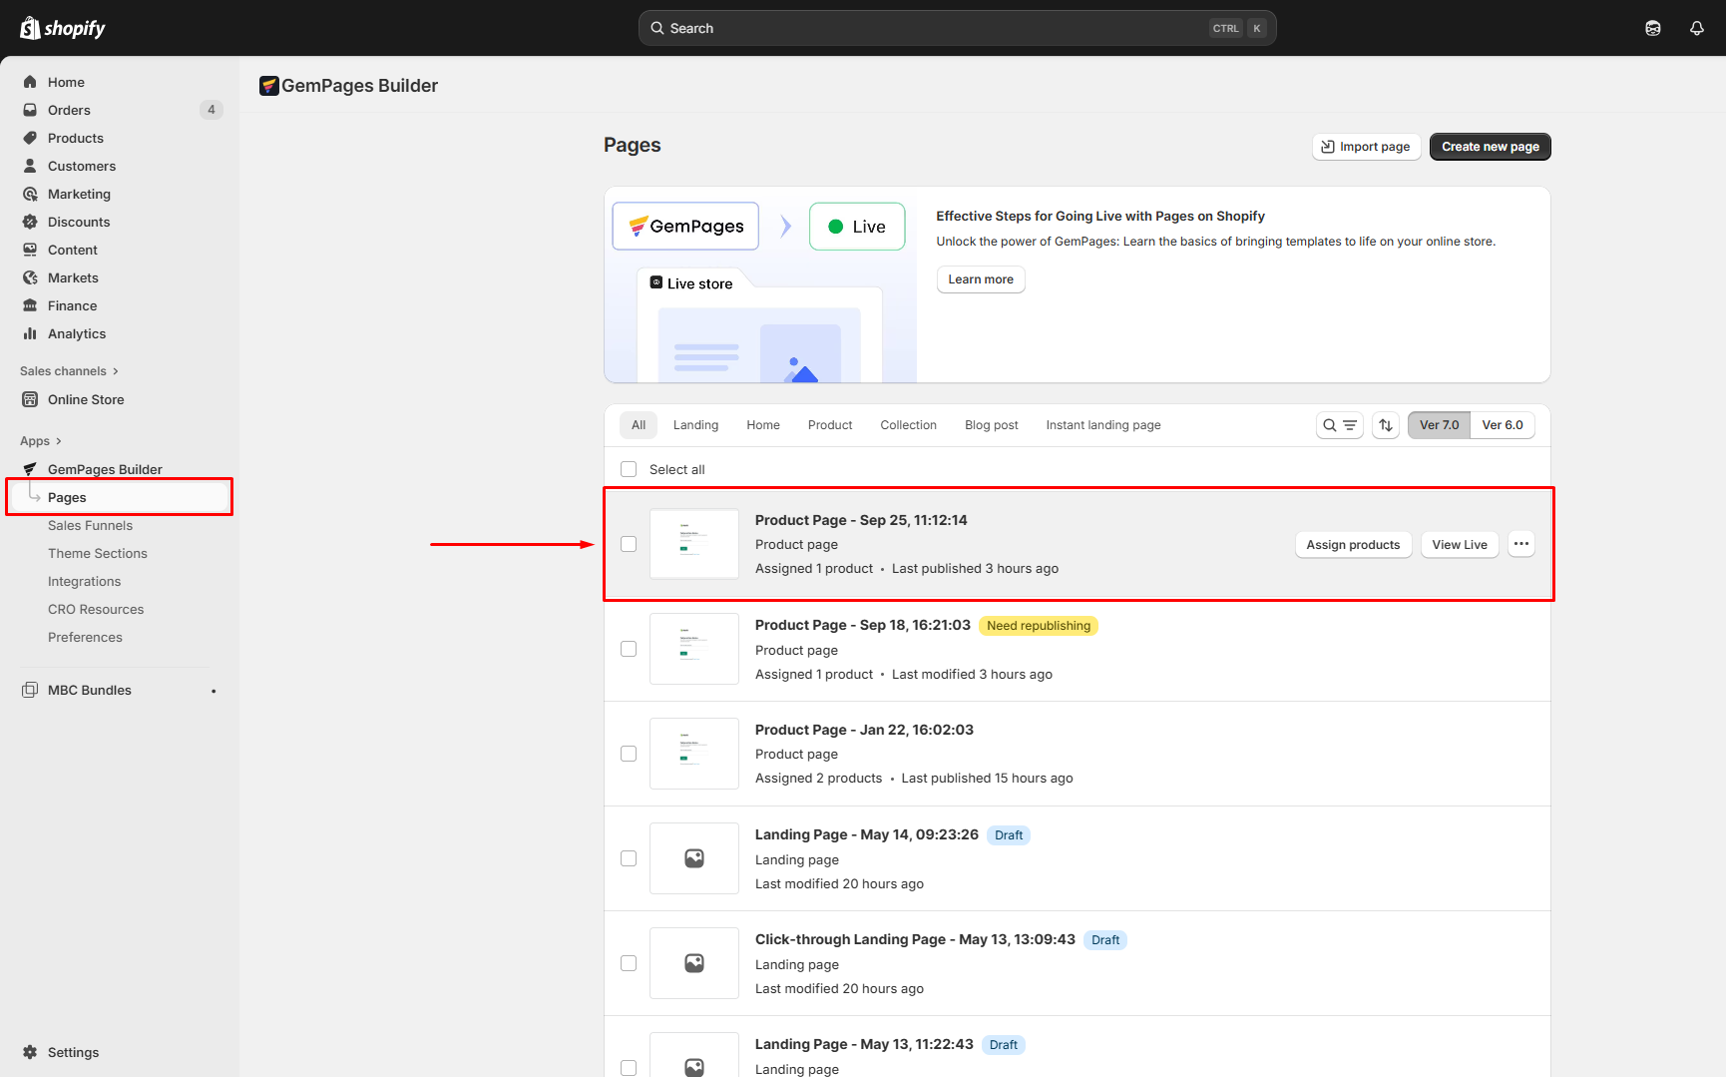Image resolution: width=1726 pixels, height=1077 pixels.
Task: Click the Import page button
Action: [1365, 147]
